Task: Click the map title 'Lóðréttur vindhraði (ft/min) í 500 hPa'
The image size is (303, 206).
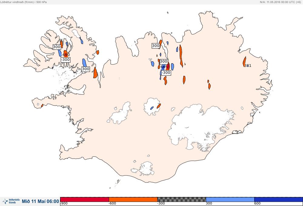Action: 23,2
